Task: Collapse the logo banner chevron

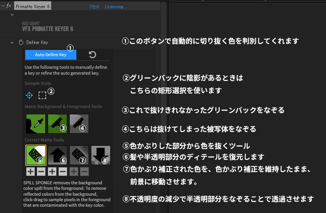Action: tap(12, 15)
